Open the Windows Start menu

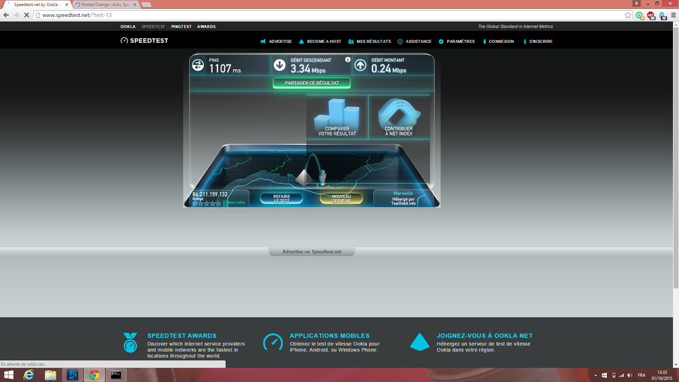(x=8, y=375)
